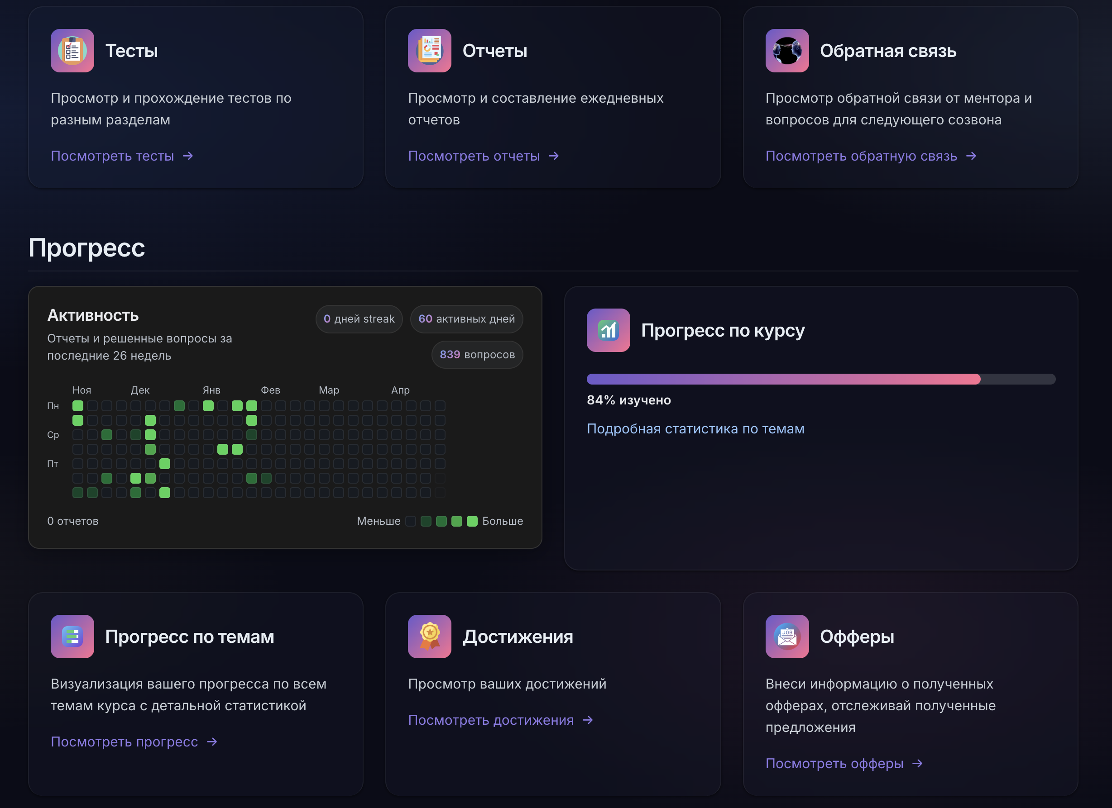Click the Прогресс по темам icon
The height and width of the screenshot is (808, 1112).
coord(72,637)
